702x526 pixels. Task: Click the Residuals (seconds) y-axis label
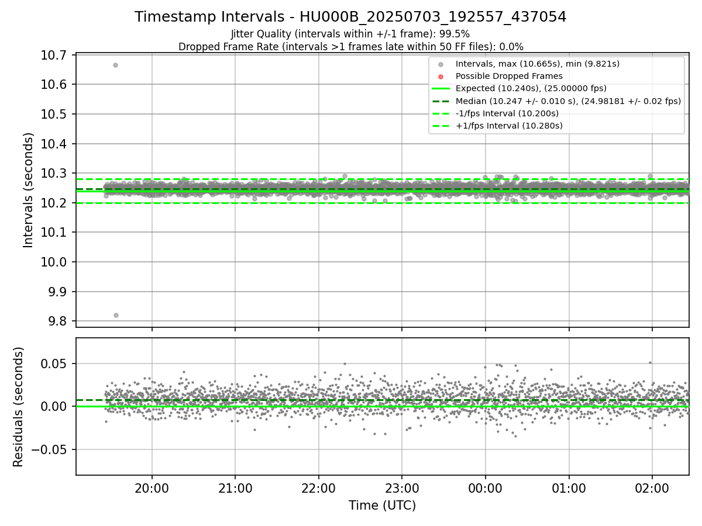coord(19,407)
